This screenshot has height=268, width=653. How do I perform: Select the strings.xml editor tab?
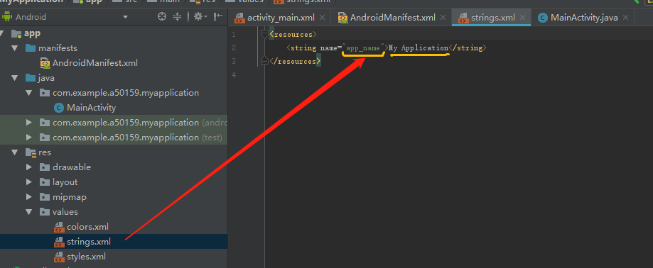pyautogui.click(x=492, y=18)
